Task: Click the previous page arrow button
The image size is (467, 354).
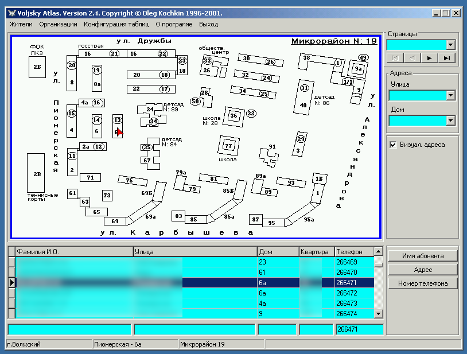Action: pos(412,57)
